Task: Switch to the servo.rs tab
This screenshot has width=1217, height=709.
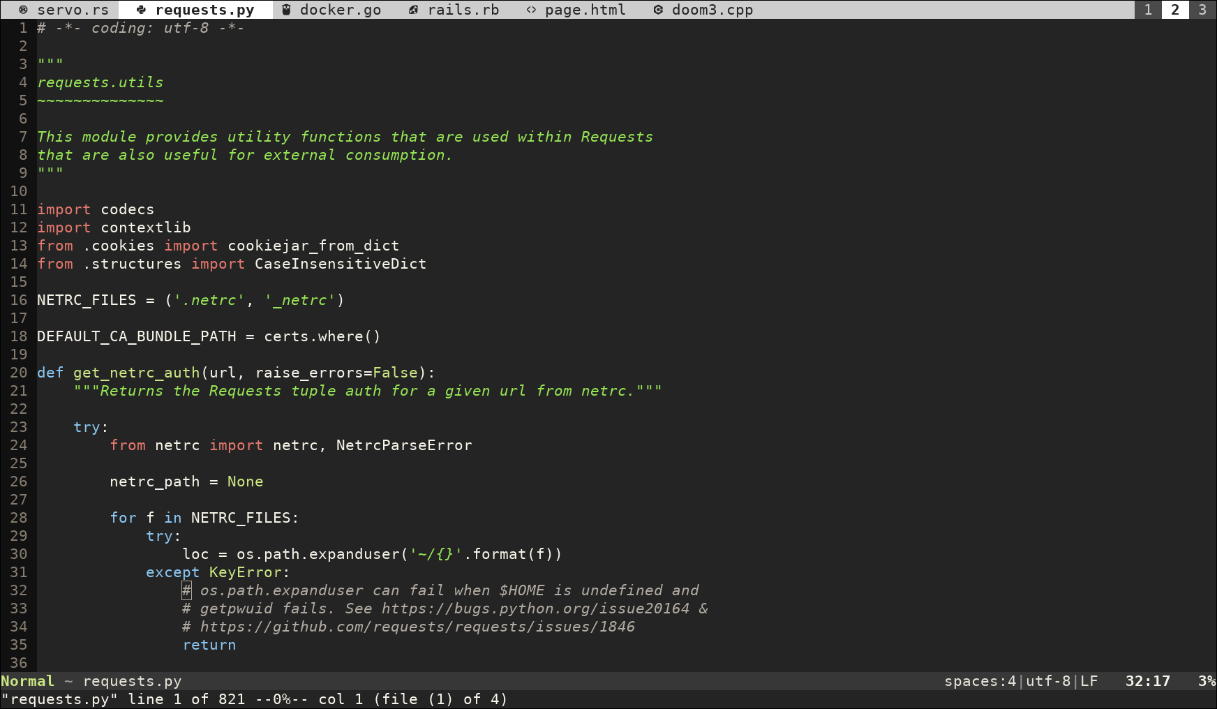Action: click(x=64, y=10)
